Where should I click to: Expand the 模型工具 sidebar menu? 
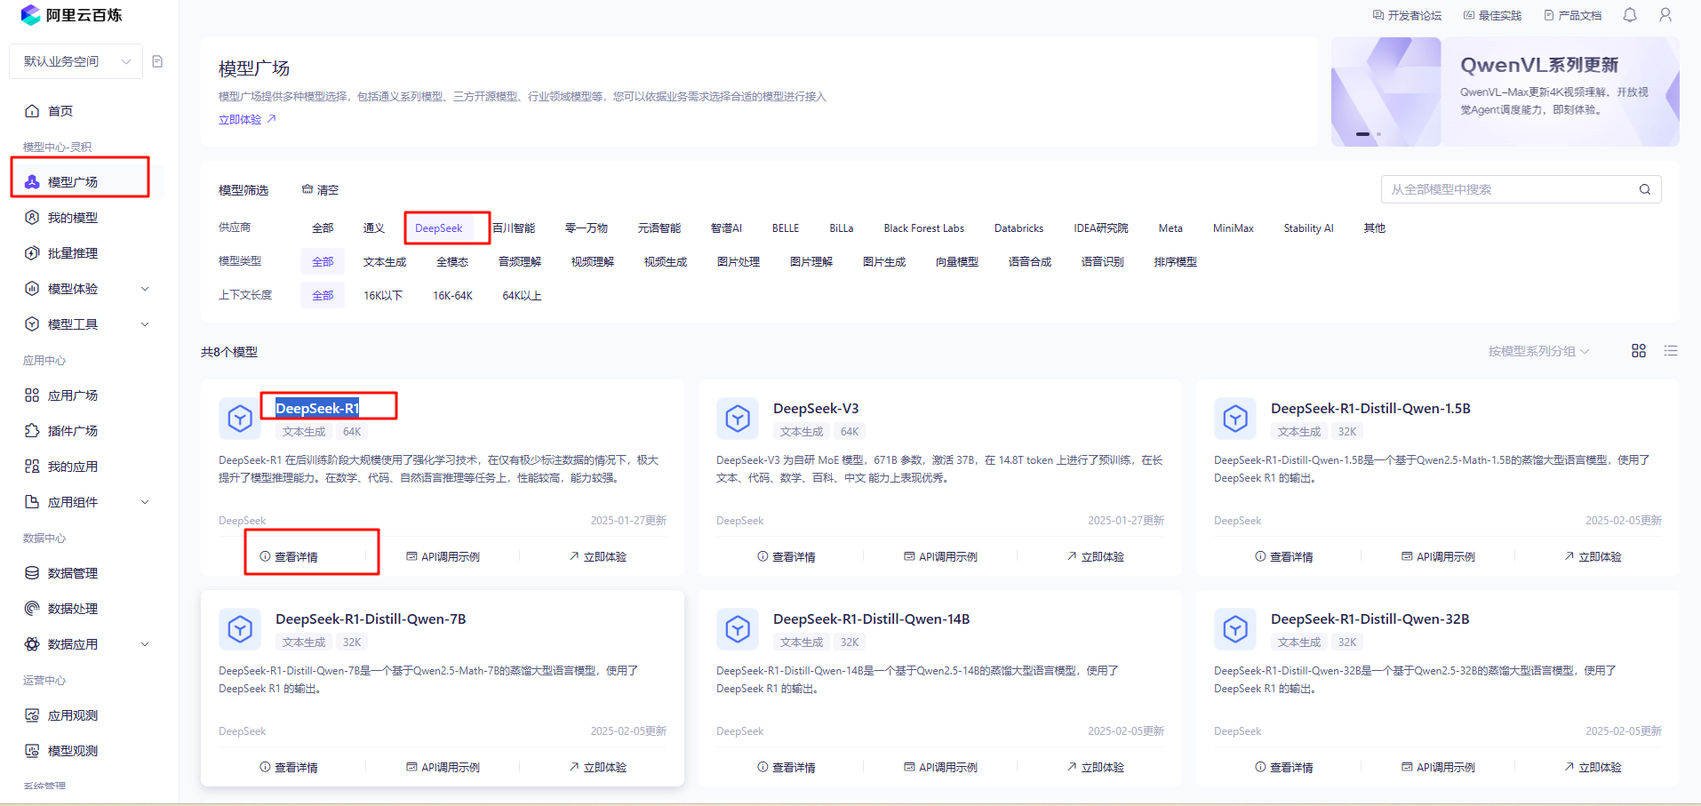click(x=86, y=324)
